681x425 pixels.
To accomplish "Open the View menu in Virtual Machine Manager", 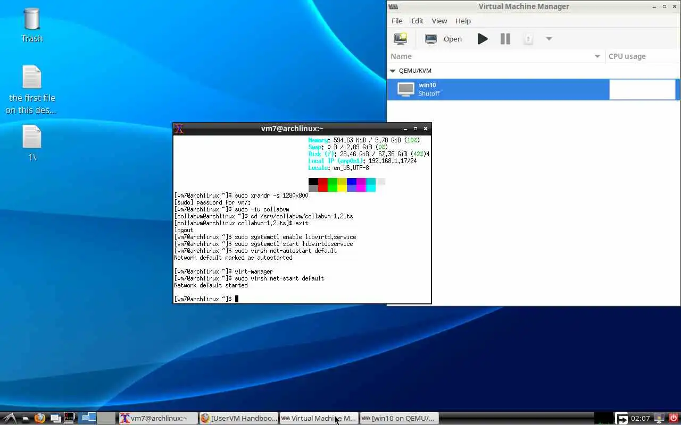I will coord(439,21).
